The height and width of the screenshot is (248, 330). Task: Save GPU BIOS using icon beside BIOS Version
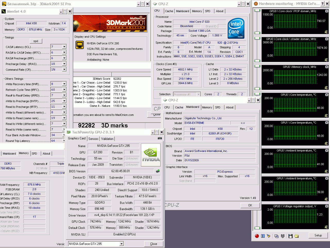[158, 171]
